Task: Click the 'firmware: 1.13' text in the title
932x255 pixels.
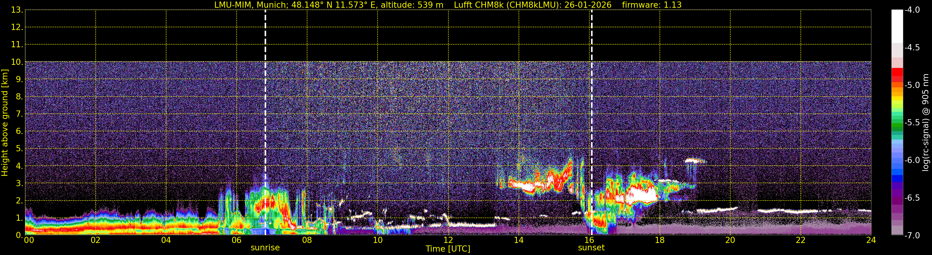Action: pos(652,5)
